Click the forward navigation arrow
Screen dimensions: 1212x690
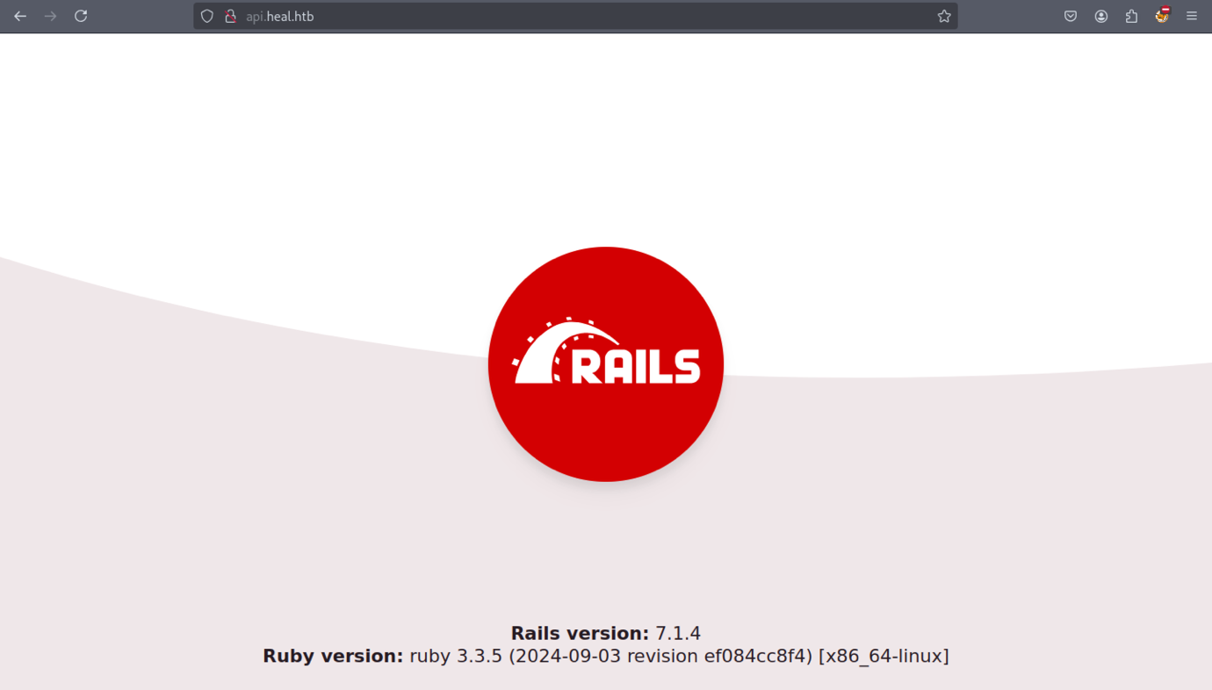(50, 16)
